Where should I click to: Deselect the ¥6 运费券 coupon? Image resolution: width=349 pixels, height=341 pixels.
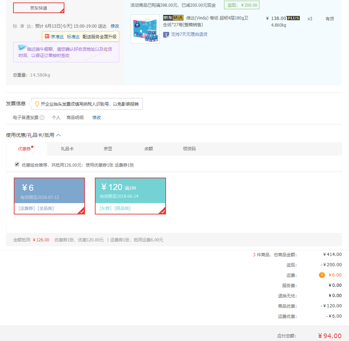(50, 196)
